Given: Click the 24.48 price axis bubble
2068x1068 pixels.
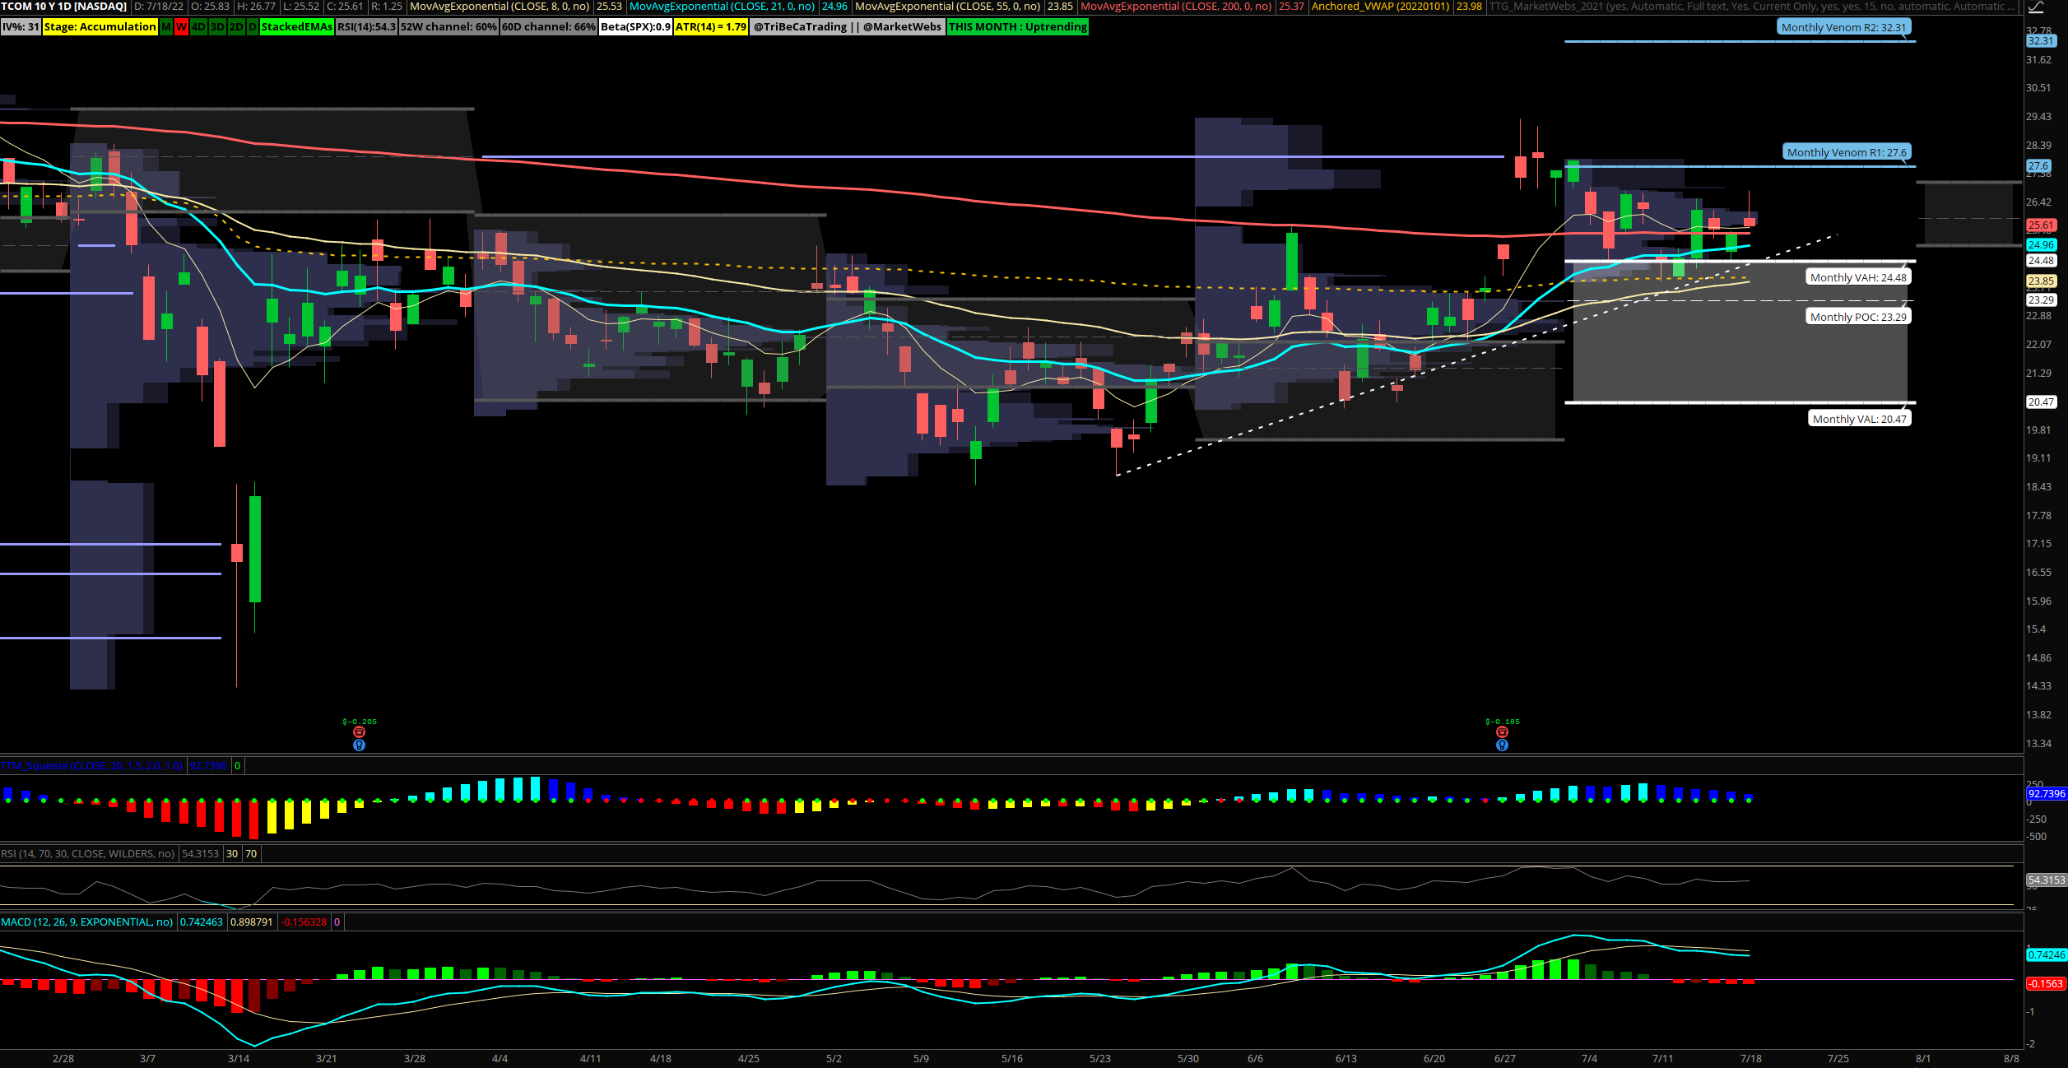Looking at the screenshot, I should [x=2041, y=260].
